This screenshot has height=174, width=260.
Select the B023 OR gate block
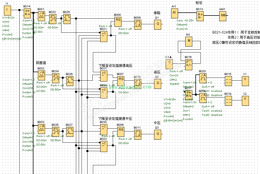[x=104, y=146]
